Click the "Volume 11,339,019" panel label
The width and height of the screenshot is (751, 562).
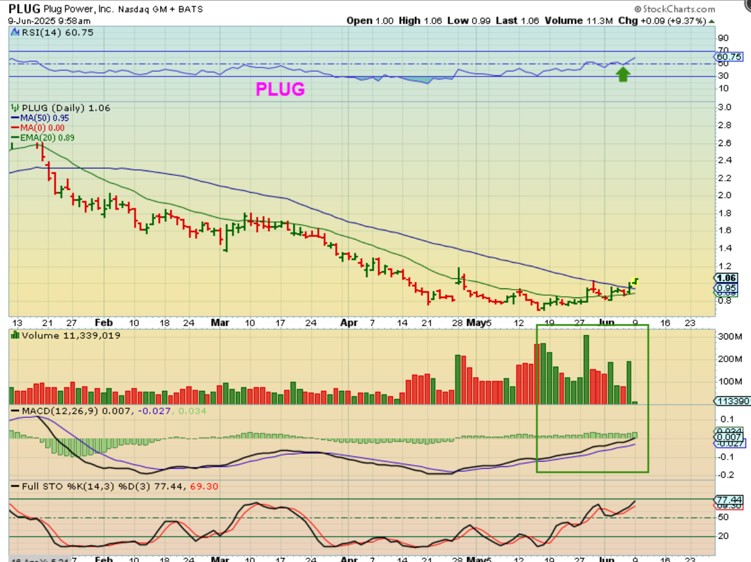[x=71, y=336]
